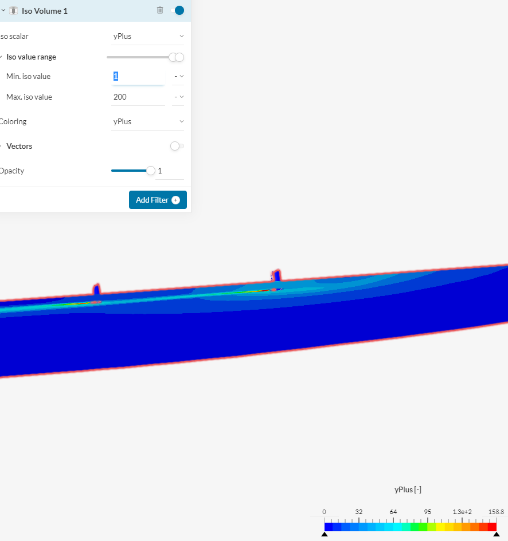Click the legend tick label 32
The image size is (508, 541).
click(359, 512)
